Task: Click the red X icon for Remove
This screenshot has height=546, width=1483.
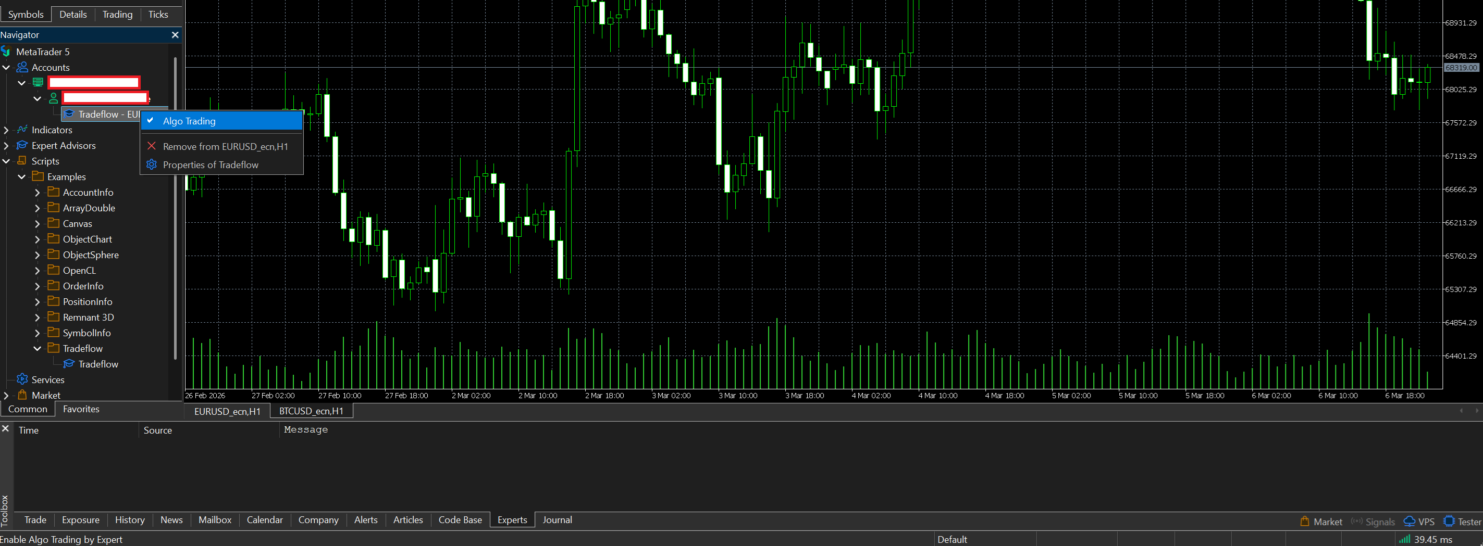Action: 152,146
